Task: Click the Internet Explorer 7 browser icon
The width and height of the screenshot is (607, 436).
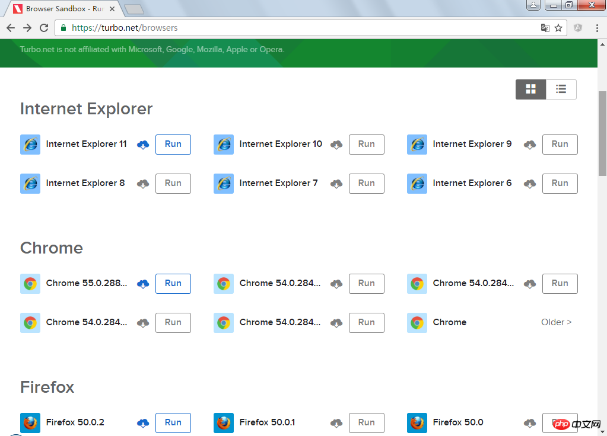Action: (x=224, y=184)
